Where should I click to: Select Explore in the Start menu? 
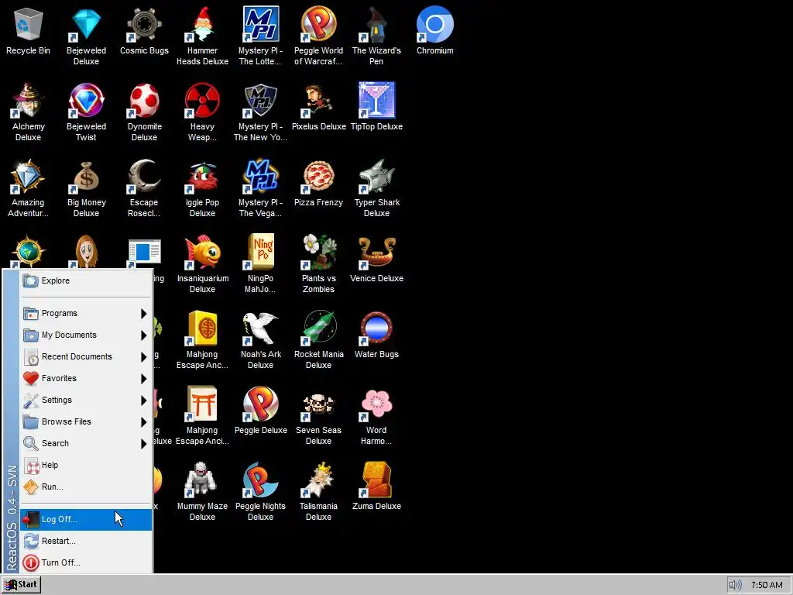[x=86, y=280]
